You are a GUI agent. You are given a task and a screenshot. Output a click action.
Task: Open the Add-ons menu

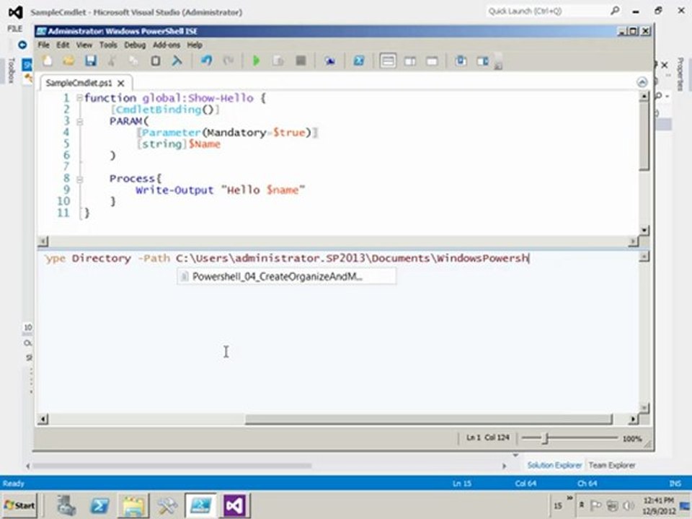click(x=167, y=45)
